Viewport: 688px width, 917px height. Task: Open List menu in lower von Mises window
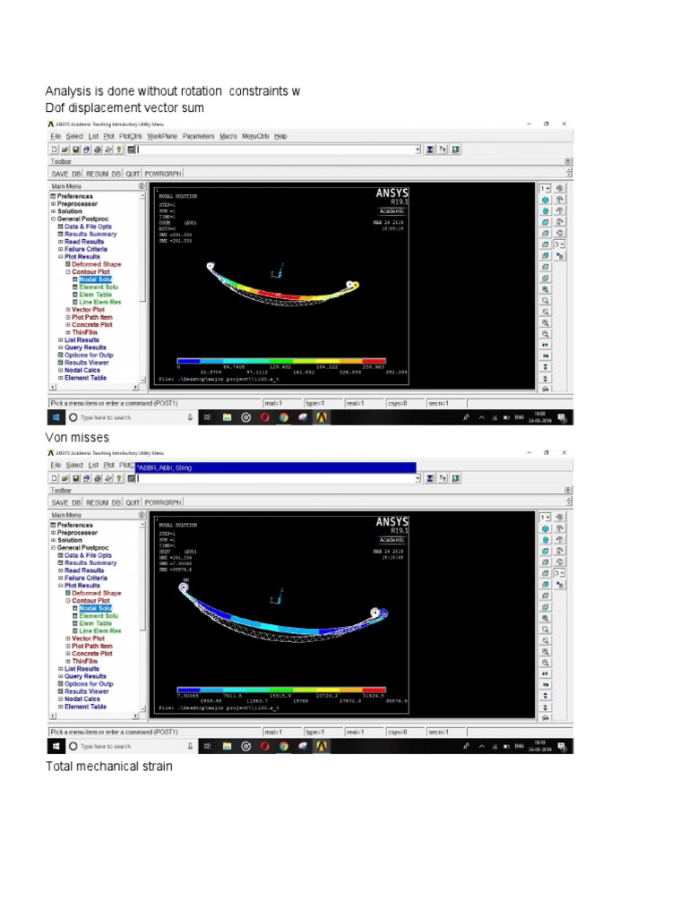coord(93,465)
